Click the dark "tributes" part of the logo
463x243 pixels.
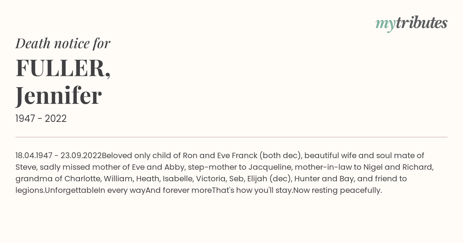tap(421, 23)
